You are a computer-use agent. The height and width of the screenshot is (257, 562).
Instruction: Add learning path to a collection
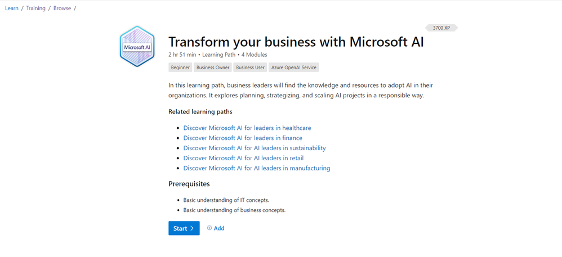(216, 228)
